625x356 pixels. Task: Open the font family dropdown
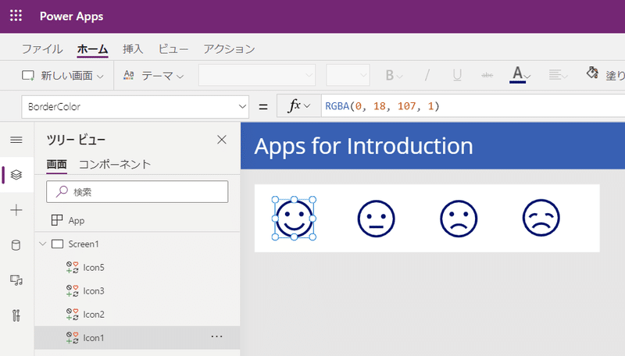257,75
